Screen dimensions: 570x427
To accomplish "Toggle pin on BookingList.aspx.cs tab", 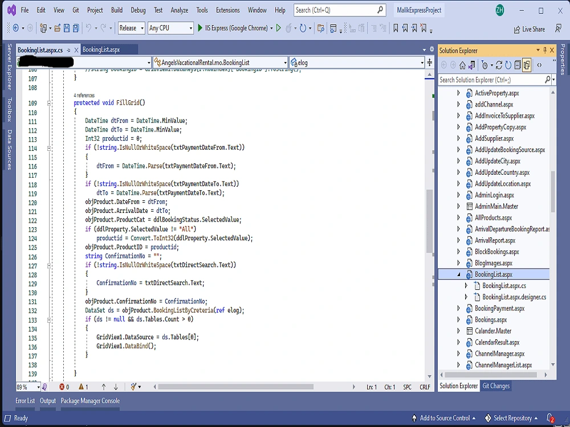I will (x=68, y=50).
